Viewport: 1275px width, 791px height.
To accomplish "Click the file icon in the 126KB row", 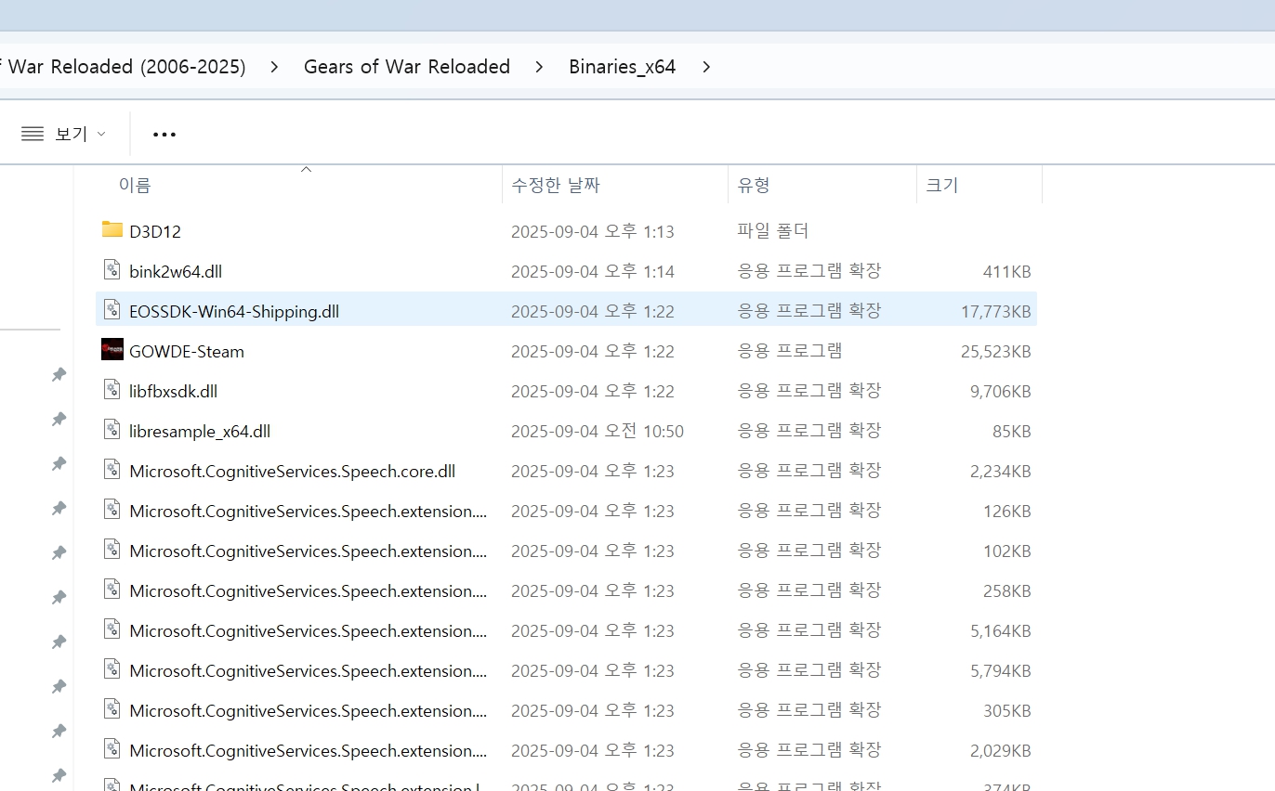I will [112, 510].
